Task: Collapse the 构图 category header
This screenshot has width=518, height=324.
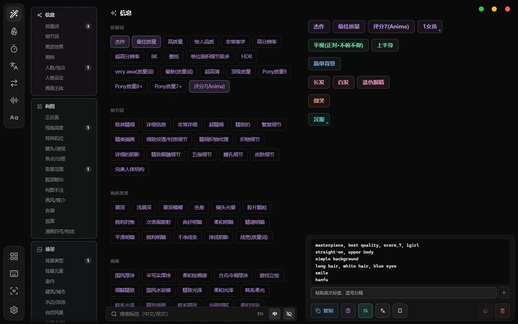Action: (64, 106)
